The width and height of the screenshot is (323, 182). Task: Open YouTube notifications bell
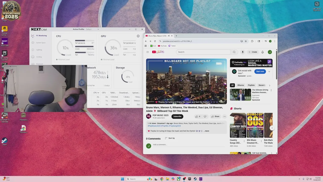pos(262,52)
